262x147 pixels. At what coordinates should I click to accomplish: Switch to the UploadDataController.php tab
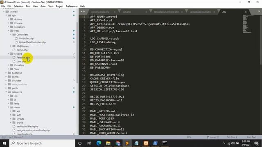tap(166, 12)
